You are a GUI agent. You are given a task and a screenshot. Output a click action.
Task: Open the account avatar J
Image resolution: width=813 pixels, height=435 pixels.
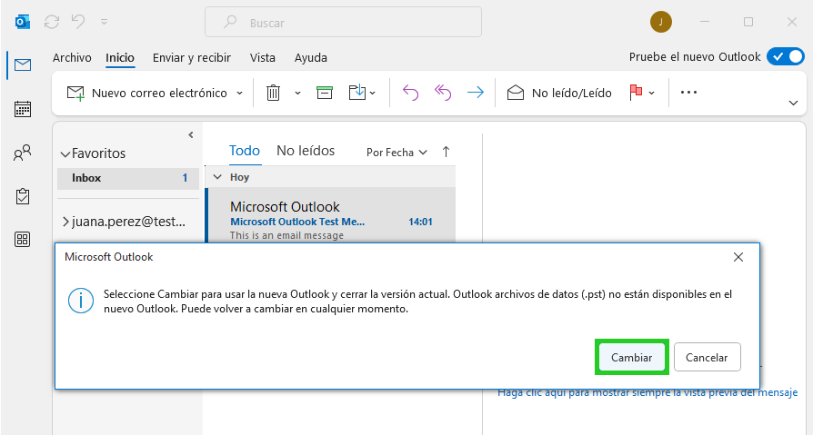click(660, 23)
